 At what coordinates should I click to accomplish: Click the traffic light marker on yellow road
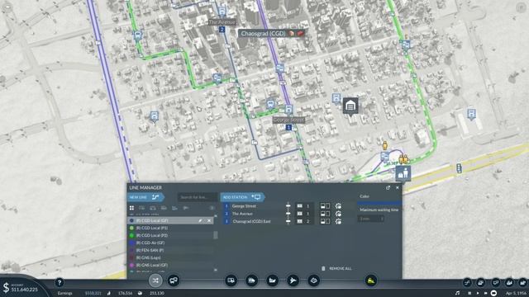tap(459, 168)
